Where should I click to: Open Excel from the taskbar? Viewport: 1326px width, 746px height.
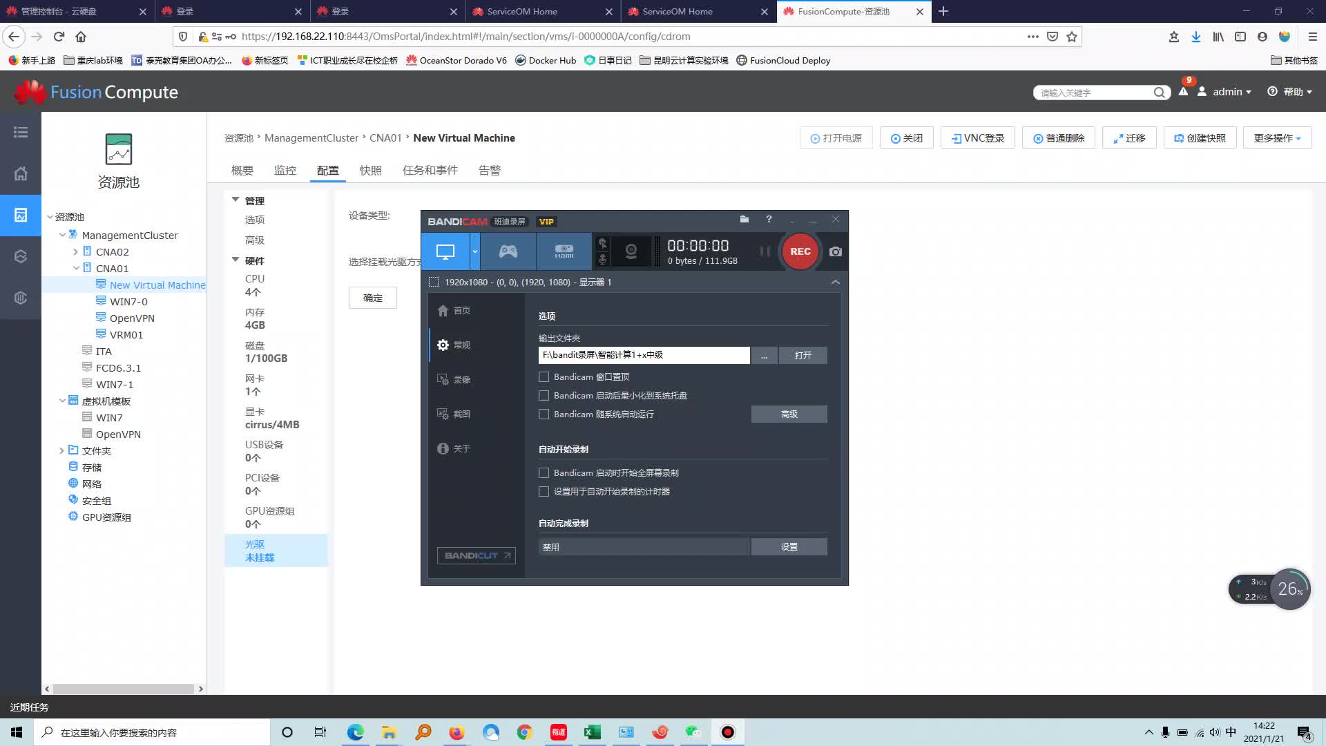point(592,732)
